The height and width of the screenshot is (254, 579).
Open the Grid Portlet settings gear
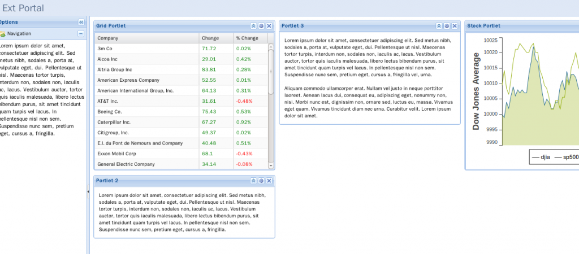click(x=261, y=26)
